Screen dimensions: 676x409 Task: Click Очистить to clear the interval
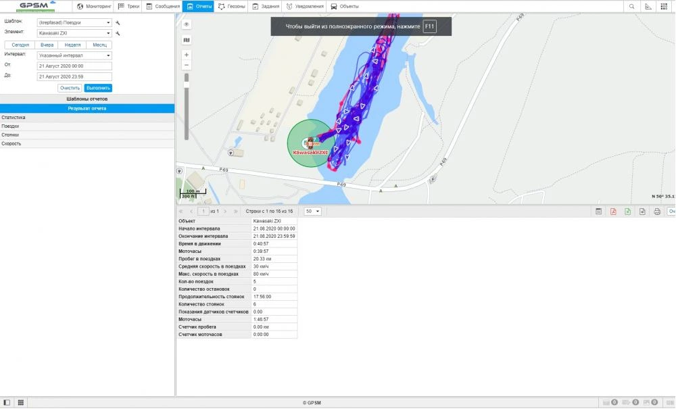tap(70, 87)
